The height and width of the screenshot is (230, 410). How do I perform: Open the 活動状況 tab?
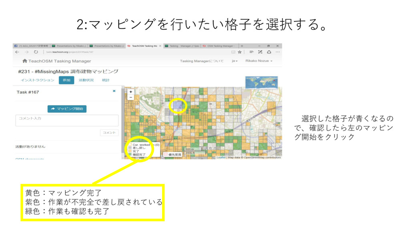point(86,80)
